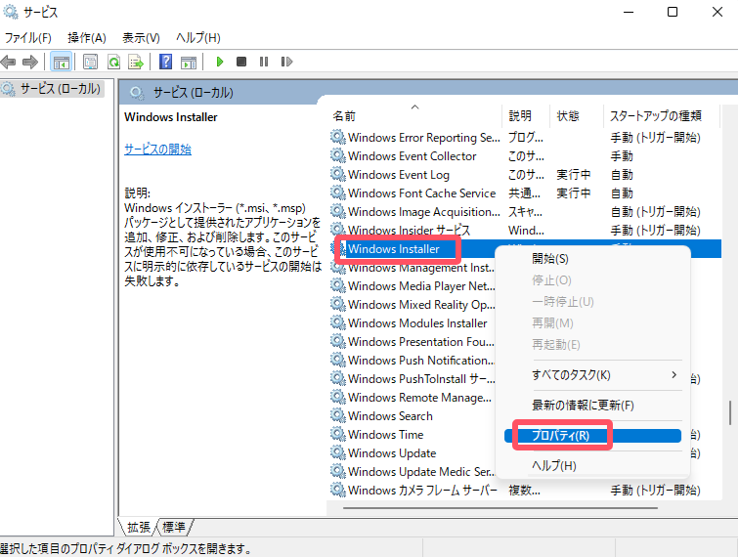
Task: Choose 最新の情報に更新(F) in context menu
Action: [593, 406]
